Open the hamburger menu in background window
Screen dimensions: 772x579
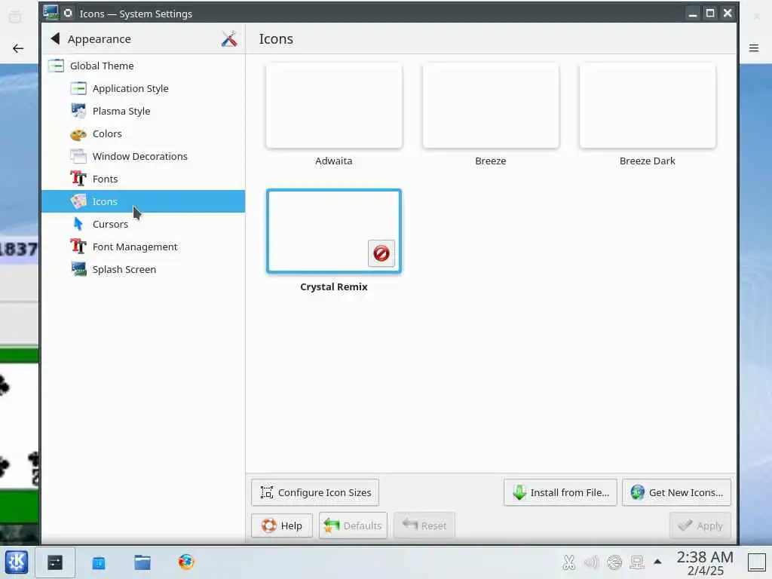(x=754, y=47)
